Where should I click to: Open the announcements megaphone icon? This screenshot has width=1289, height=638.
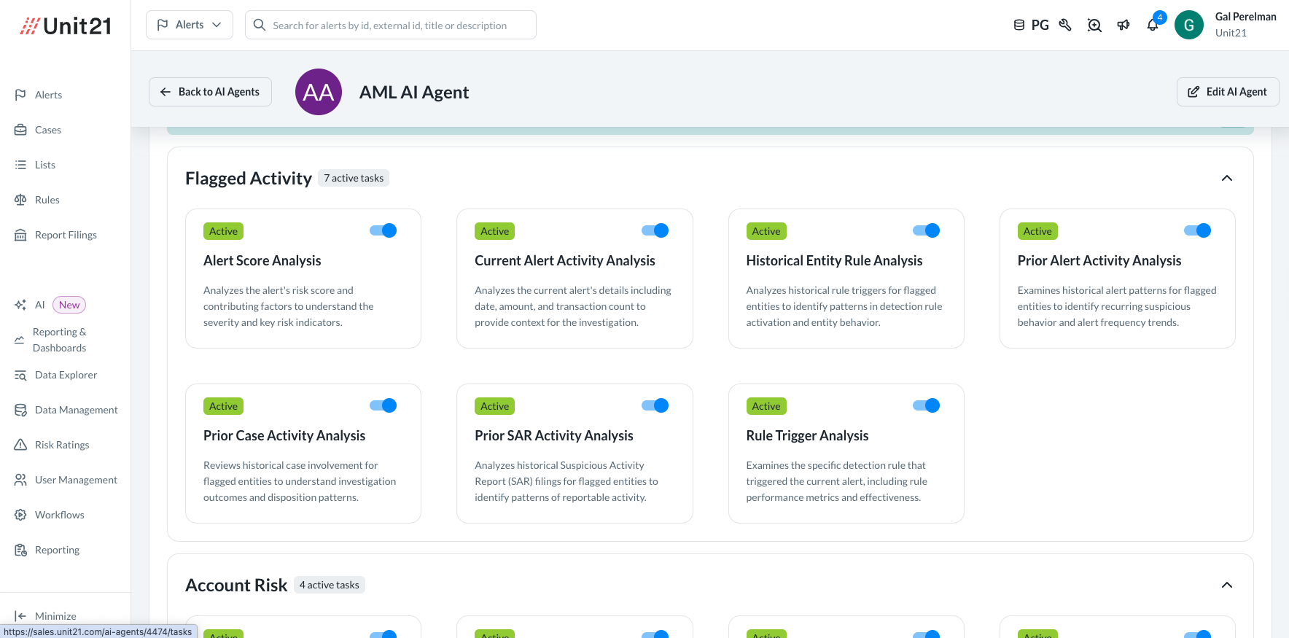click(1124, 26)
